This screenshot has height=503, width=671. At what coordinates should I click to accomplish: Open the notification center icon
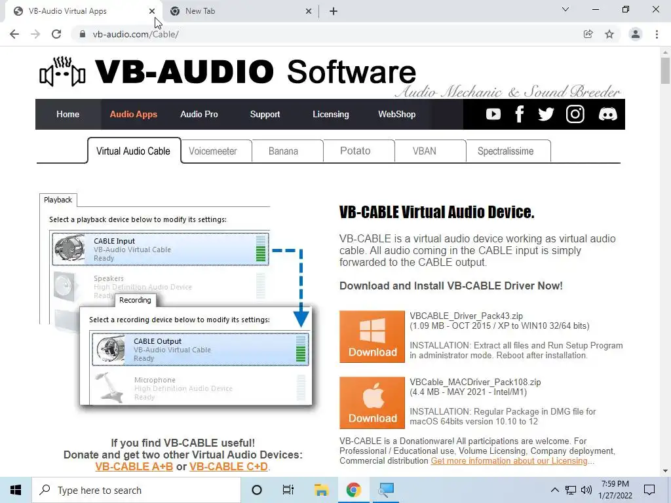(649, 490)
